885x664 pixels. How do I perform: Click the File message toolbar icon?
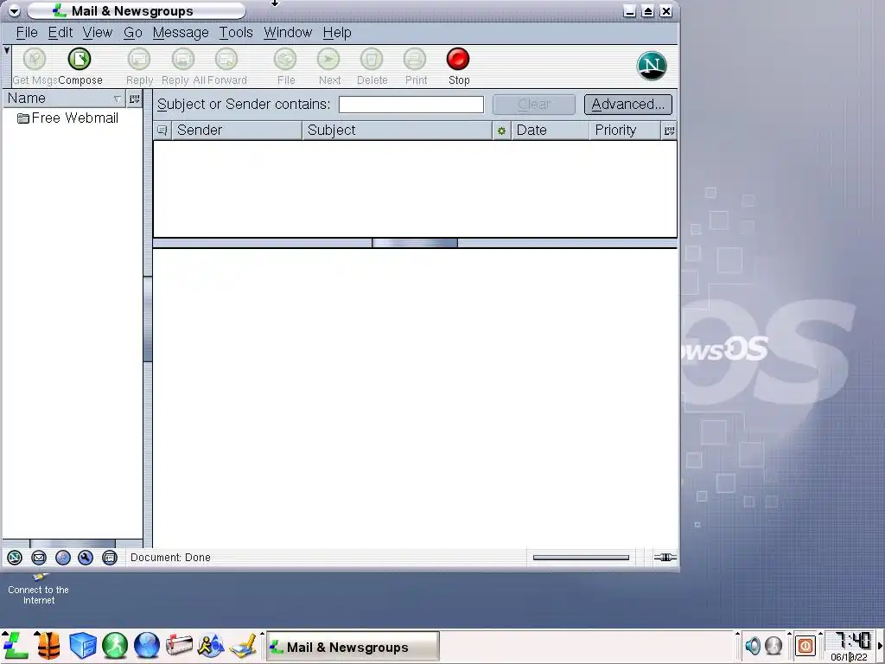click(285, 59)
